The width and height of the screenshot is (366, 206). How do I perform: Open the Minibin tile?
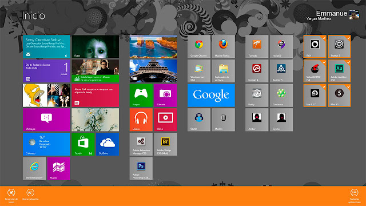224,120
